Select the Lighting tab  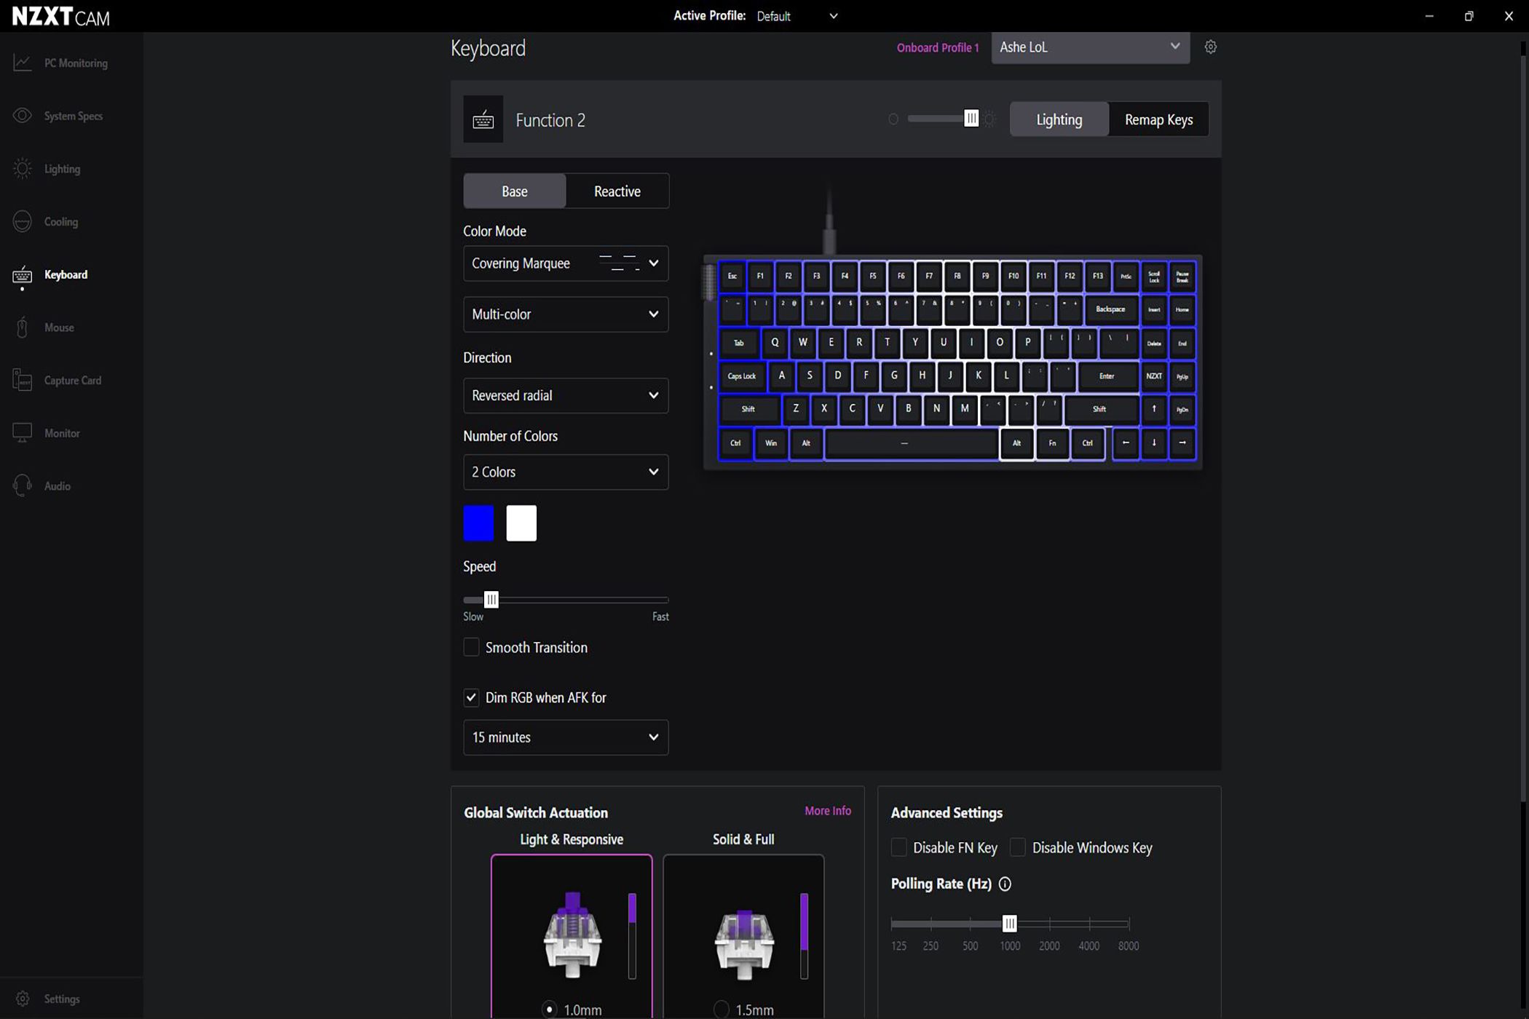1059,119
